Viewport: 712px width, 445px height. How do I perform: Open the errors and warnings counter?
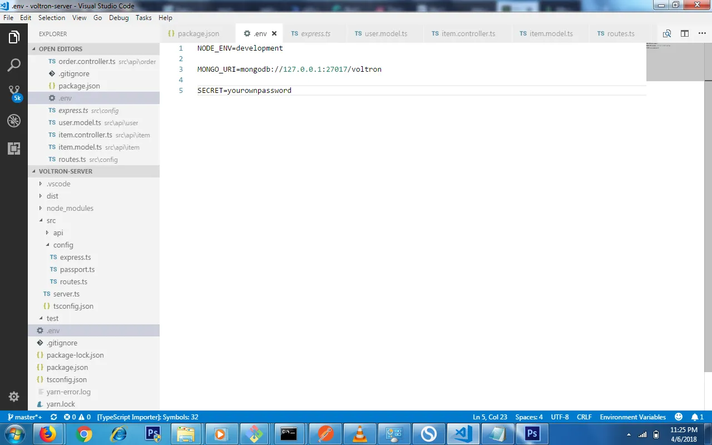77,417
